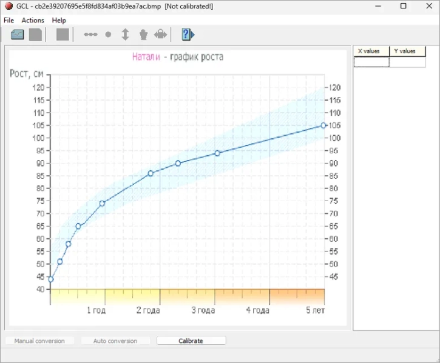
Task: Select the empty cell under X values
Action: 371,62
